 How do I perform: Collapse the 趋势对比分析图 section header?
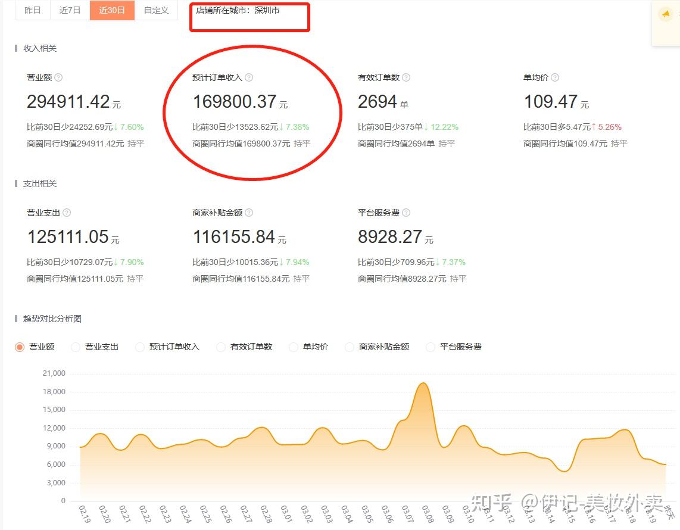(x=53, y=319)
